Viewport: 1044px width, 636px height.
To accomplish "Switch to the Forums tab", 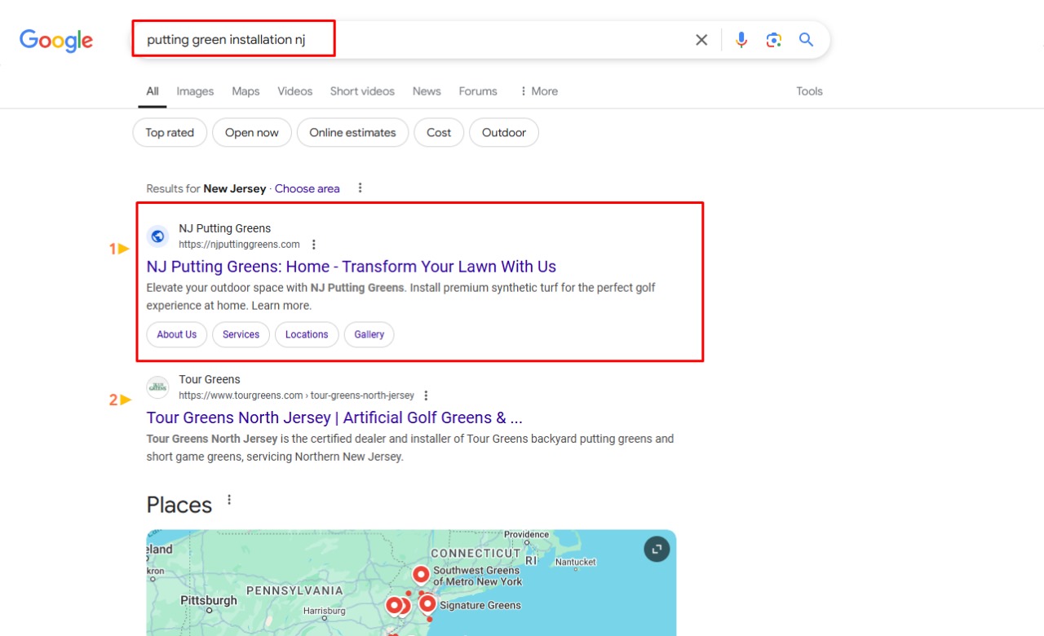I will [x=478, y=91].
